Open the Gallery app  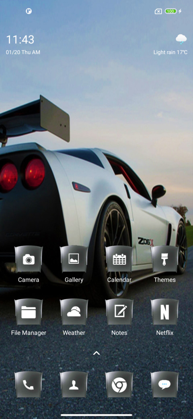[x=74, y=259]
